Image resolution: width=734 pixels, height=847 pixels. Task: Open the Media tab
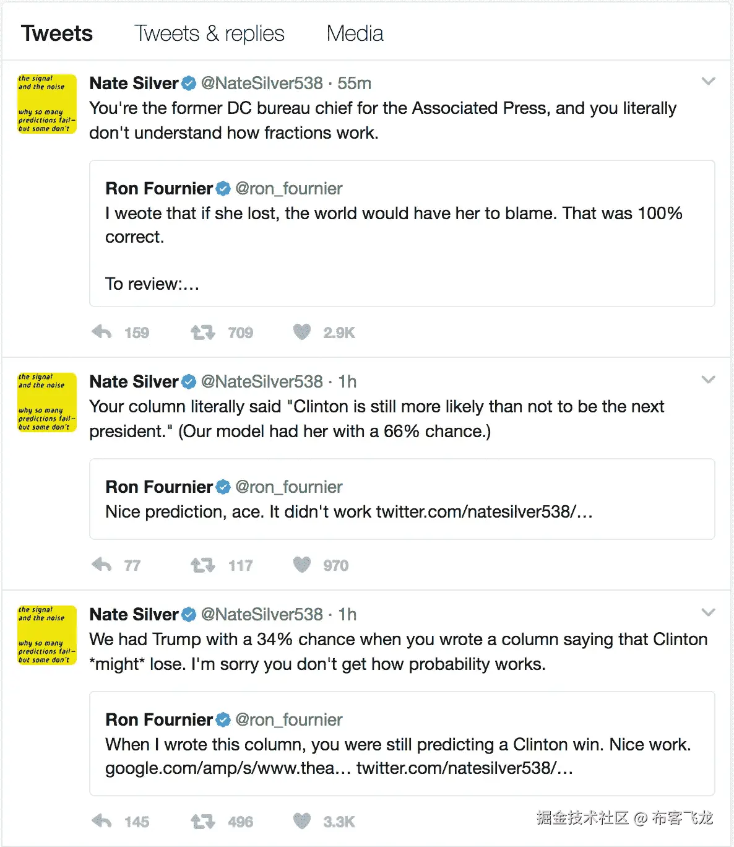coord(355,33)
